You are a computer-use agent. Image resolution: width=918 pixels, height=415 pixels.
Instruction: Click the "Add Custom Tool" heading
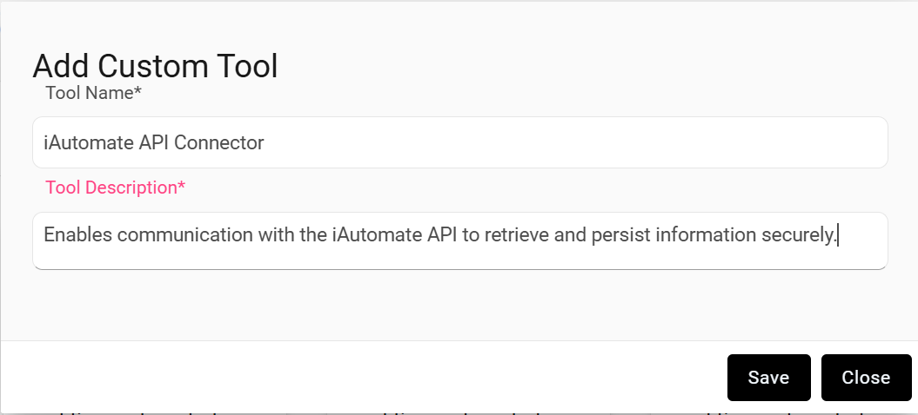click(x=155, y=66)
